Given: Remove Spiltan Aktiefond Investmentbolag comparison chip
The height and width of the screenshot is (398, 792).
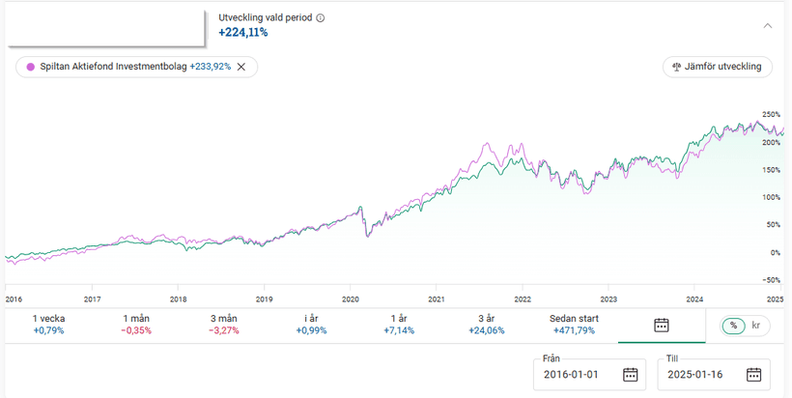Looking at the screenshot, I should pos(241,67).
